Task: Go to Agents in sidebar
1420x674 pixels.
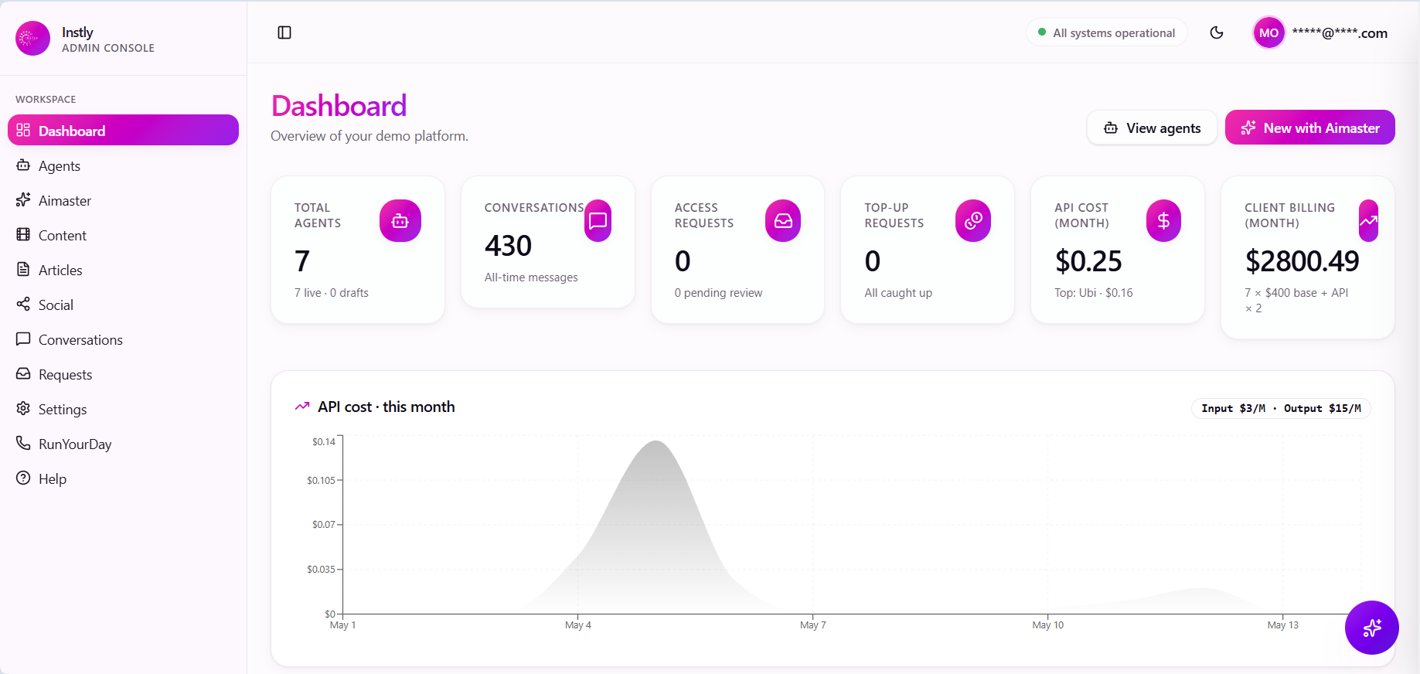Action: click(x=123, y=165)
